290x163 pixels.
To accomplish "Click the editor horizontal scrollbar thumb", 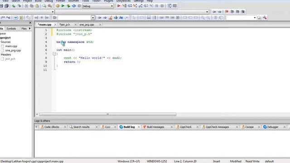I will click(x=108, y=115).
